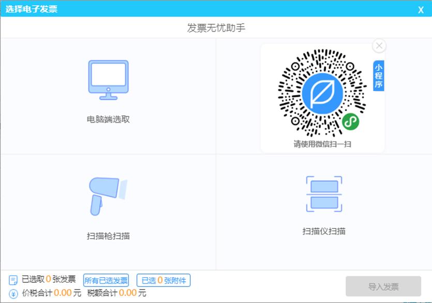Viewport: 432px width, 303px height.
Task: Close the 选择电子发票 dialog
Action: click(421, 10)
